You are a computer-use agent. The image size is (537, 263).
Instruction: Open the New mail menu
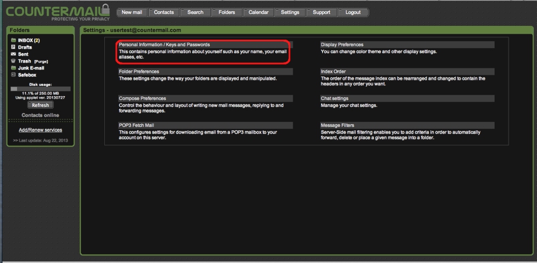132,13
